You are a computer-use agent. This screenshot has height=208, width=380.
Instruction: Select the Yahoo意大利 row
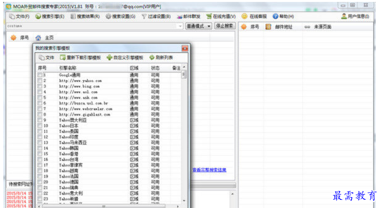coord(109,193)
